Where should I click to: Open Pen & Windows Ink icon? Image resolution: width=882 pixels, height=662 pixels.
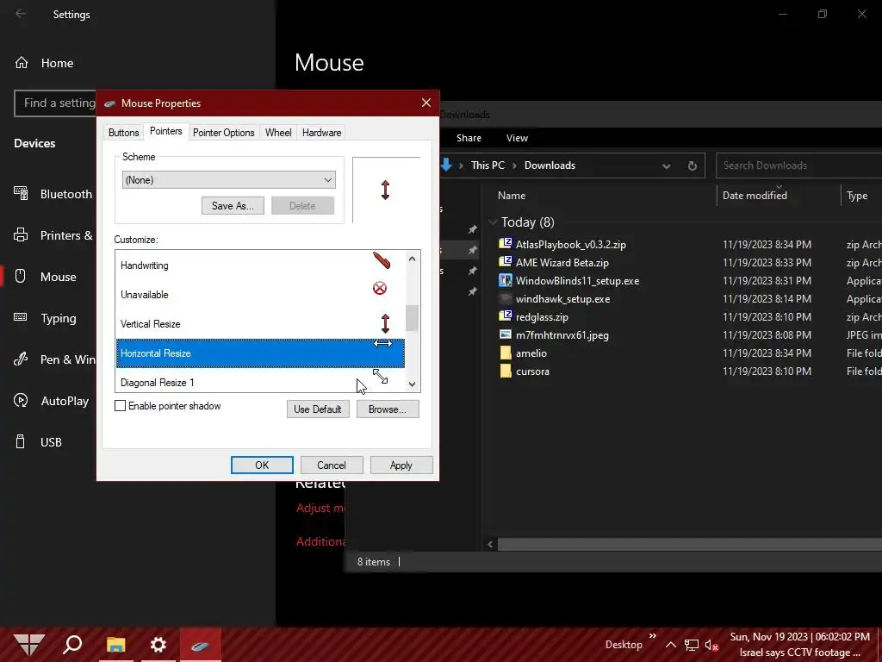pyautogui.click(x=21, y=359)
